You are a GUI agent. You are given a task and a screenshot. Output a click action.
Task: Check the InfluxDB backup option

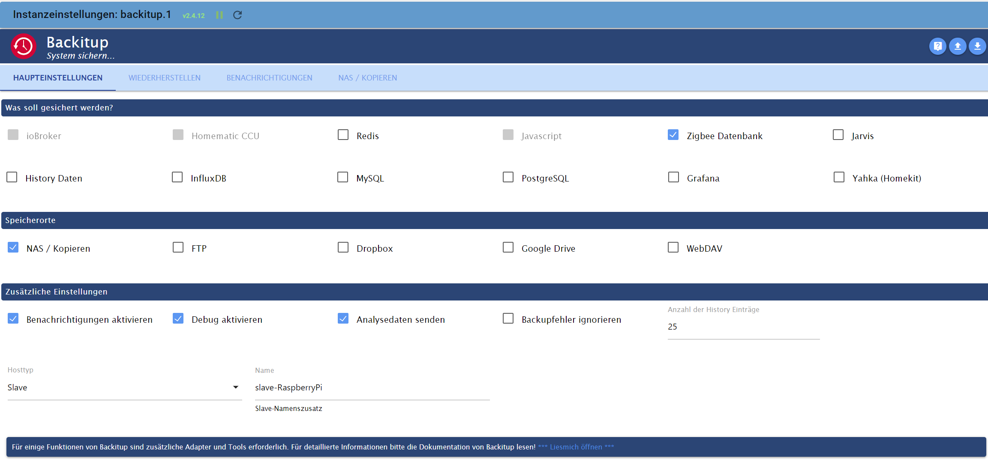177,177
